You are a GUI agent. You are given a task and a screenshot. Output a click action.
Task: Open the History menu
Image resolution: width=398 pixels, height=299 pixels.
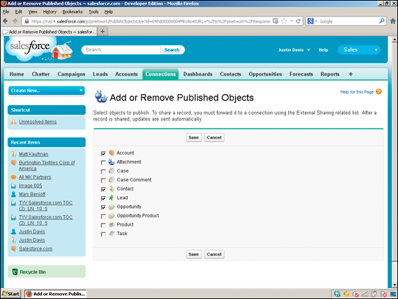[49, 12]
